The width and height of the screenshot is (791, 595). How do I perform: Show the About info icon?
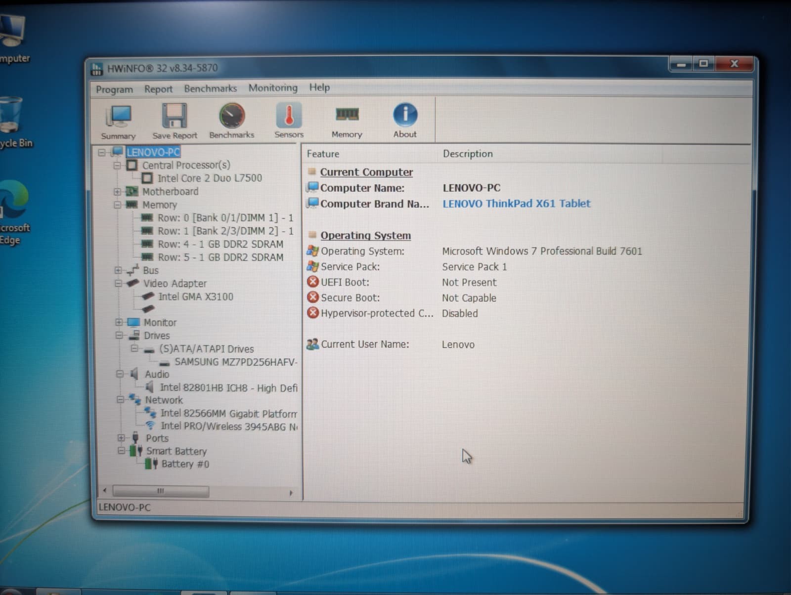click(405, 115)
